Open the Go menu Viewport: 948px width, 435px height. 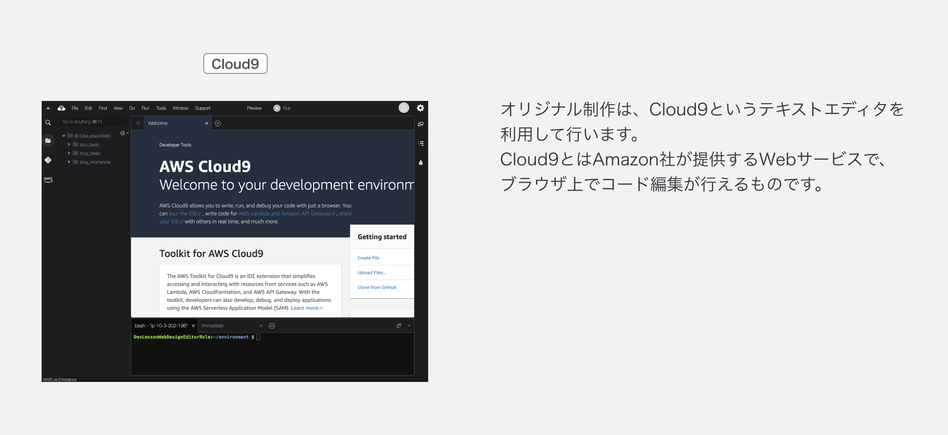pos(132,108)
